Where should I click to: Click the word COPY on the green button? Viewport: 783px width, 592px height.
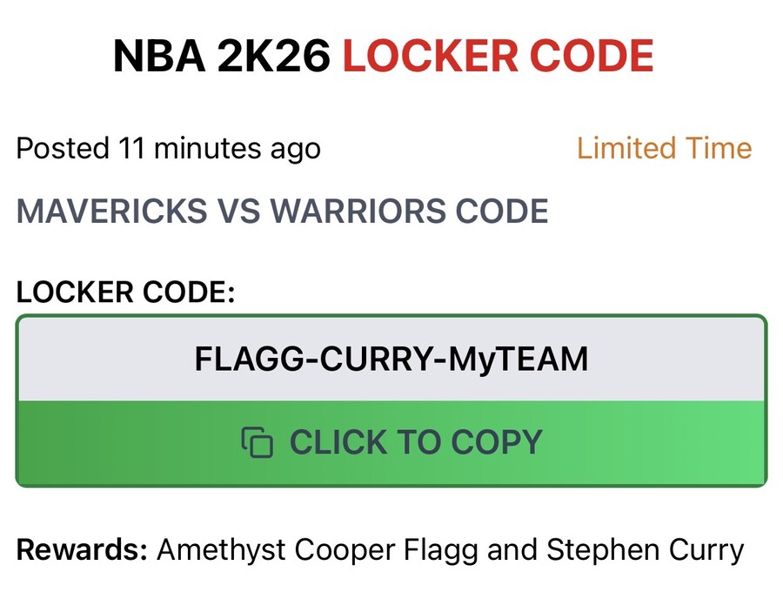click(498, 443)
